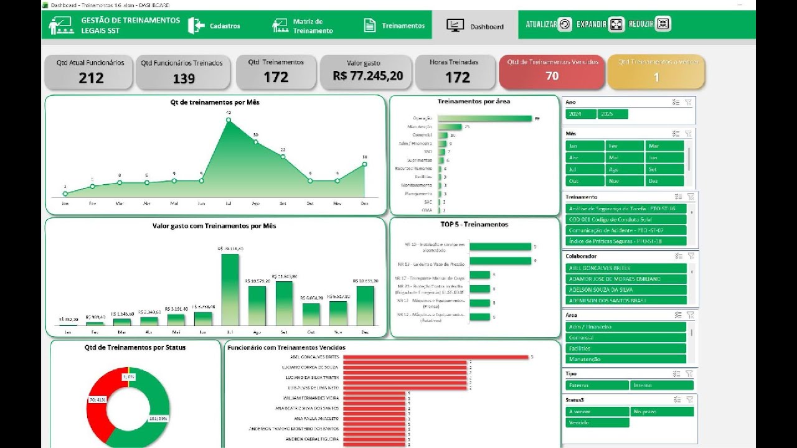The image size is (797, 448).
Task: Filter status by A vencer
Action: coord(597,411)
